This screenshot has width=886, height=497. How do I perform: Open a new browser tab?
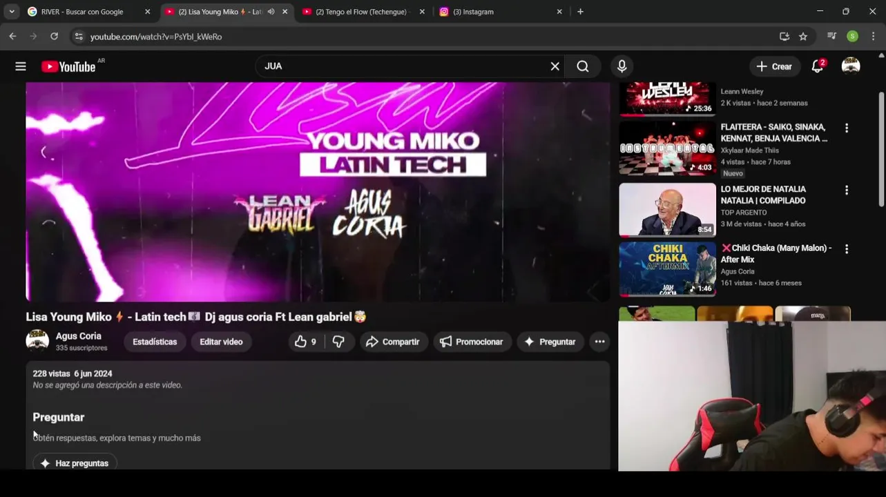point(580,12)
